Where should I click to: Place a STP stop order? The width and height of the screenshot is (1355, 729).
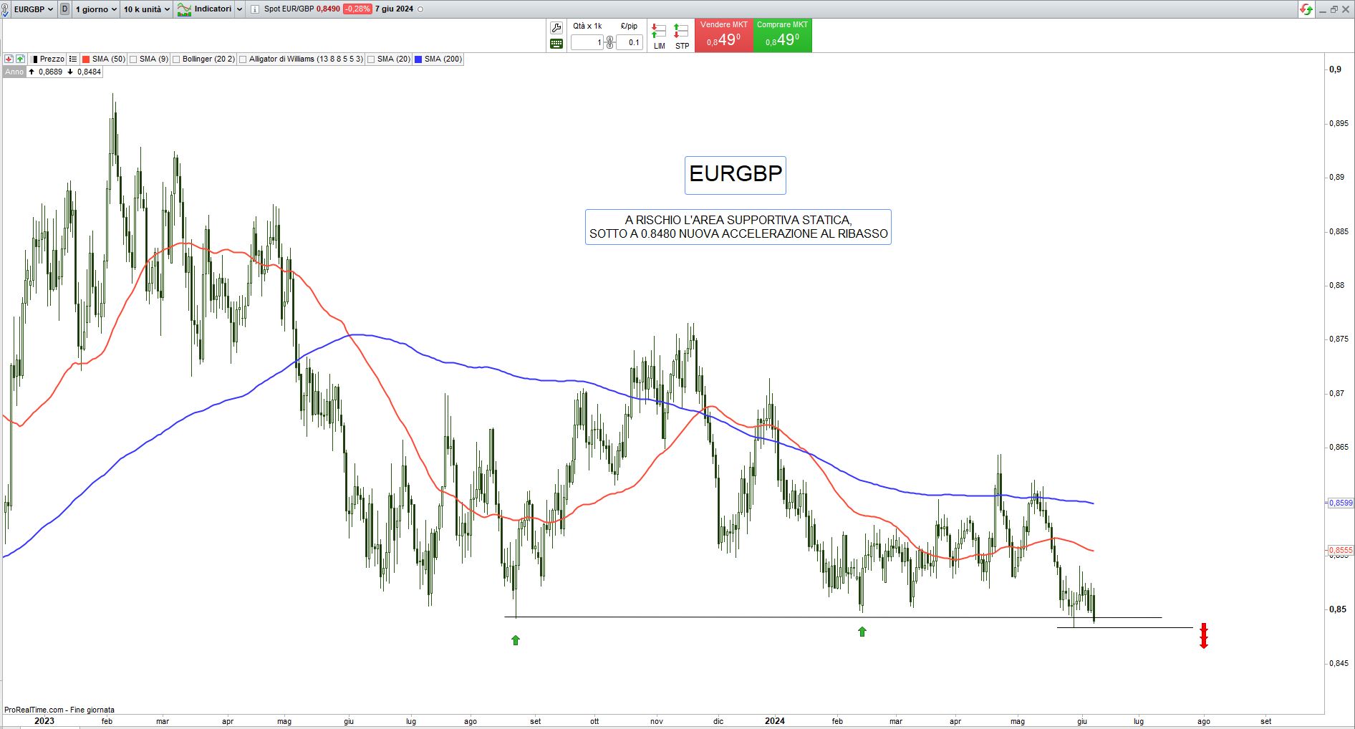click(682, 36)
